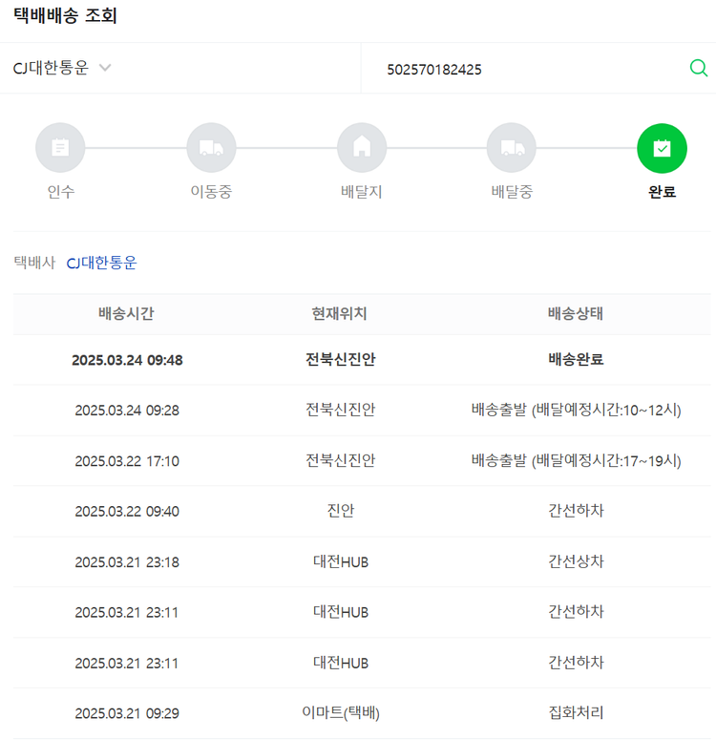Click the green 완료 completed icon
The width and height of the screenshot is (716, 740).
(662, 148)
